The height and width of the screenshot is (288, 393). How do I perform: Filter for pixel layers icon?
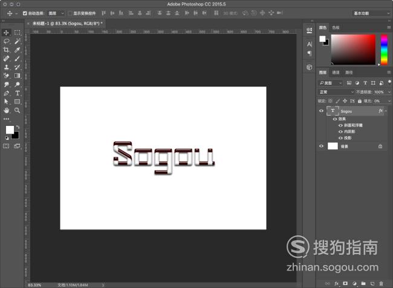click(349, 83)
